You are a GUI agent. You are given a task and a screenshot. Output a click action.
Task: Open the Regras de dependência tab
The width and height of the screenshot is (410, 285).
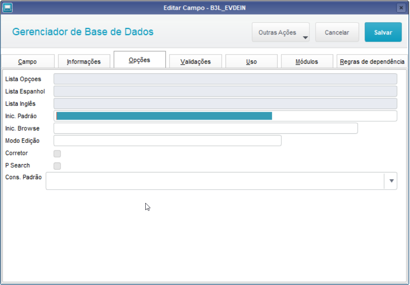372,62
